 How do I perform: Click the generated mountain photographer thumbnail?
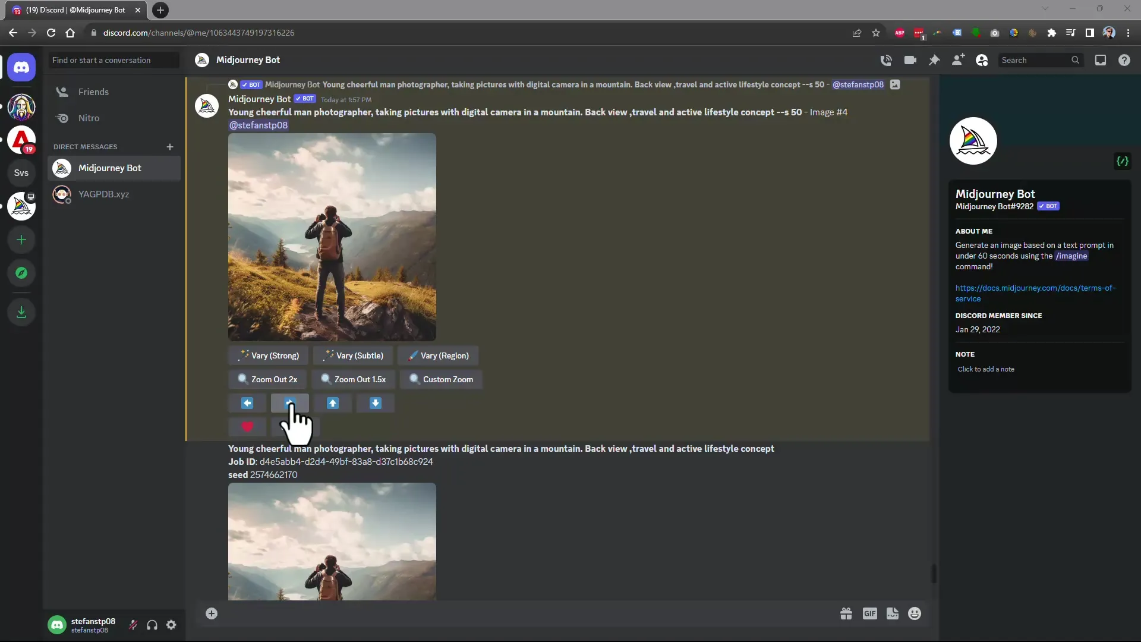[332, 237]
